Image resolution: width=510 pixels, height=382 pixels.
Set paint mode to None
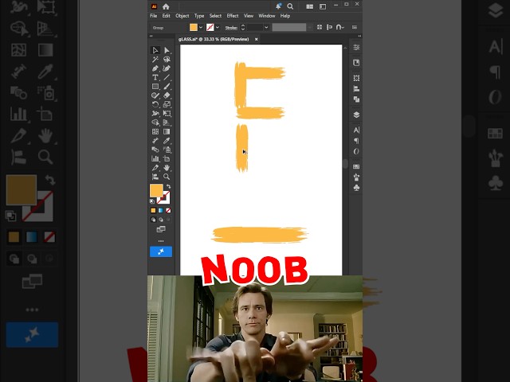pyautogui.click(x=168, y=210)
